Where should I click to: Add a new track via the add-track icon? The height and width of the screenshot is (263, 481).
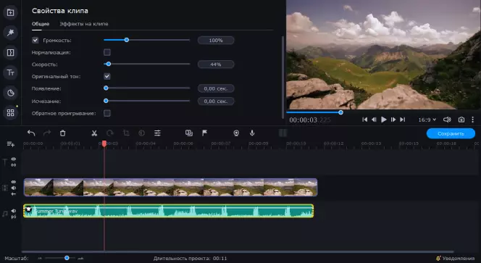point(10,144)
